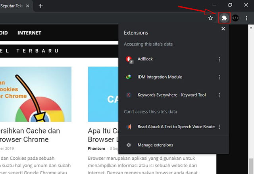Open more options for AdBlock

click(219, 59)
